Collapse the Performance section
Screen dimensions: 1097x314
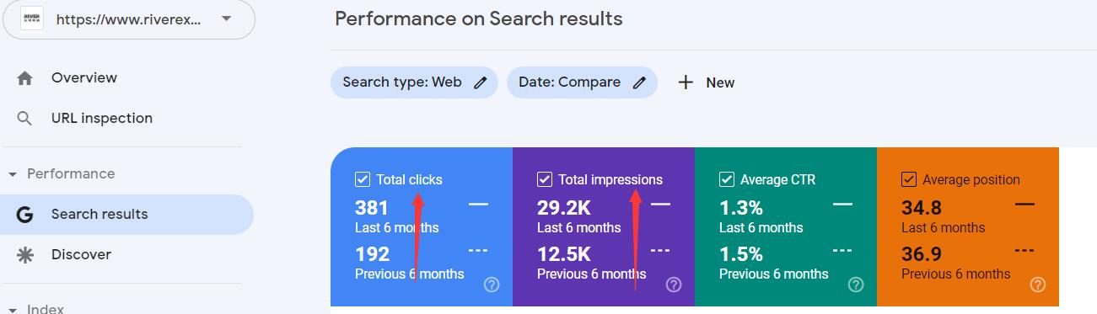coord(13,174)
